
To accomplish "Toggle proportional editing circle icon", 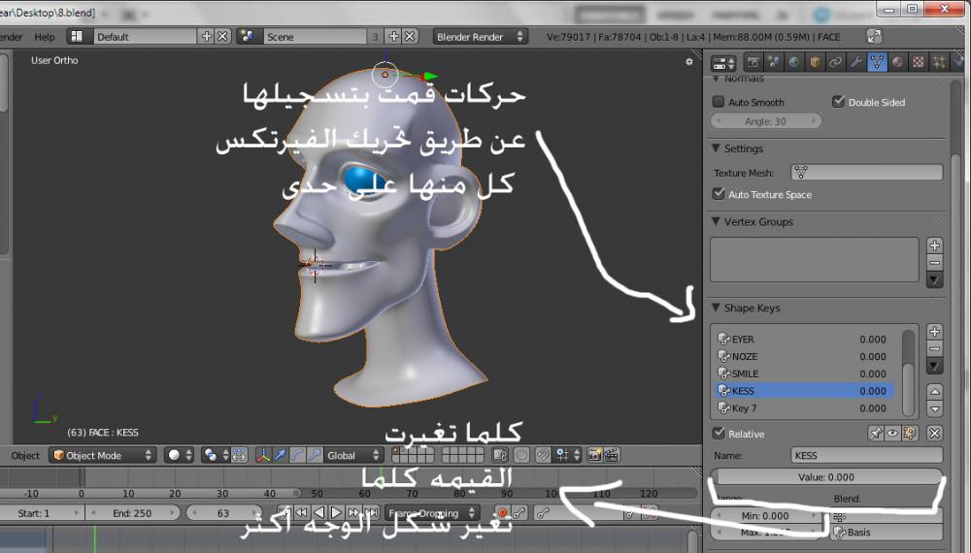I will 522,455.
